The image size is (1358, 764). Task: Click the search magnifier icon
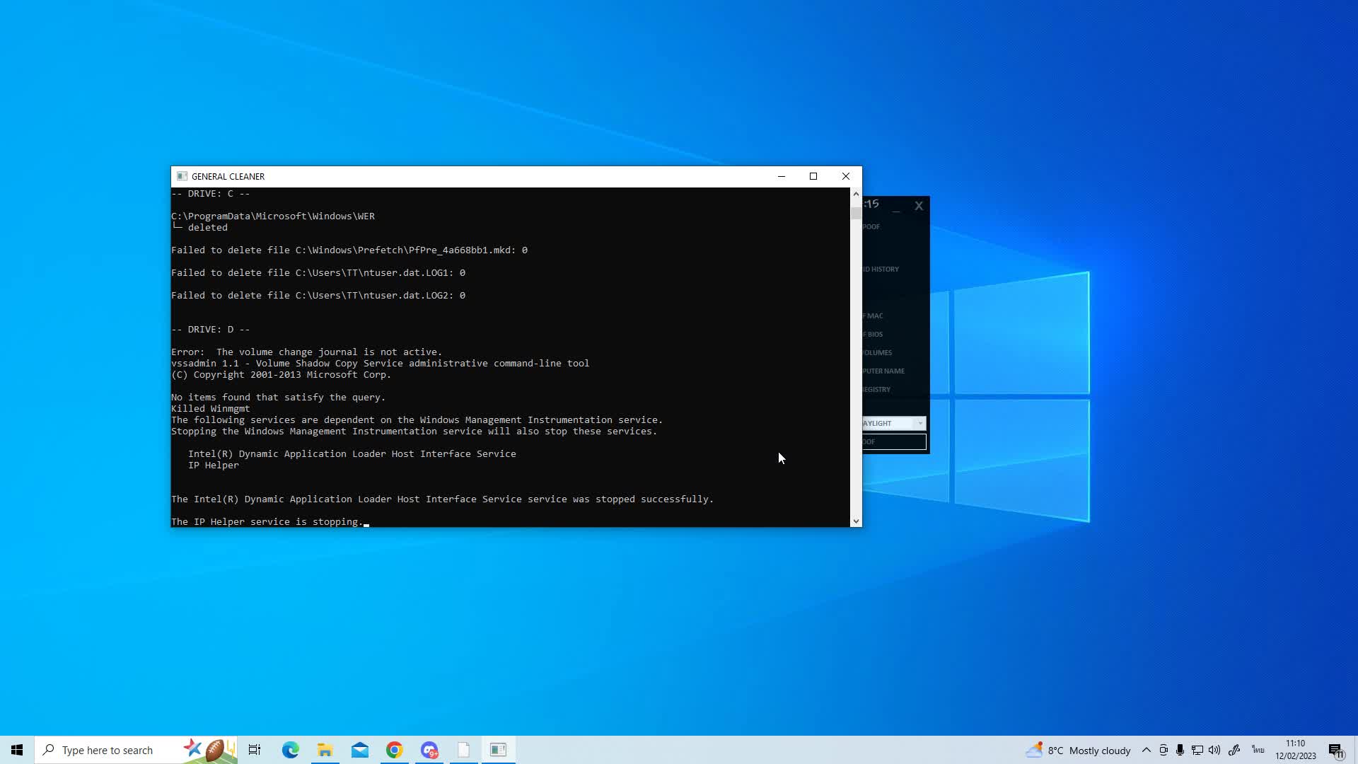(49, 750)
